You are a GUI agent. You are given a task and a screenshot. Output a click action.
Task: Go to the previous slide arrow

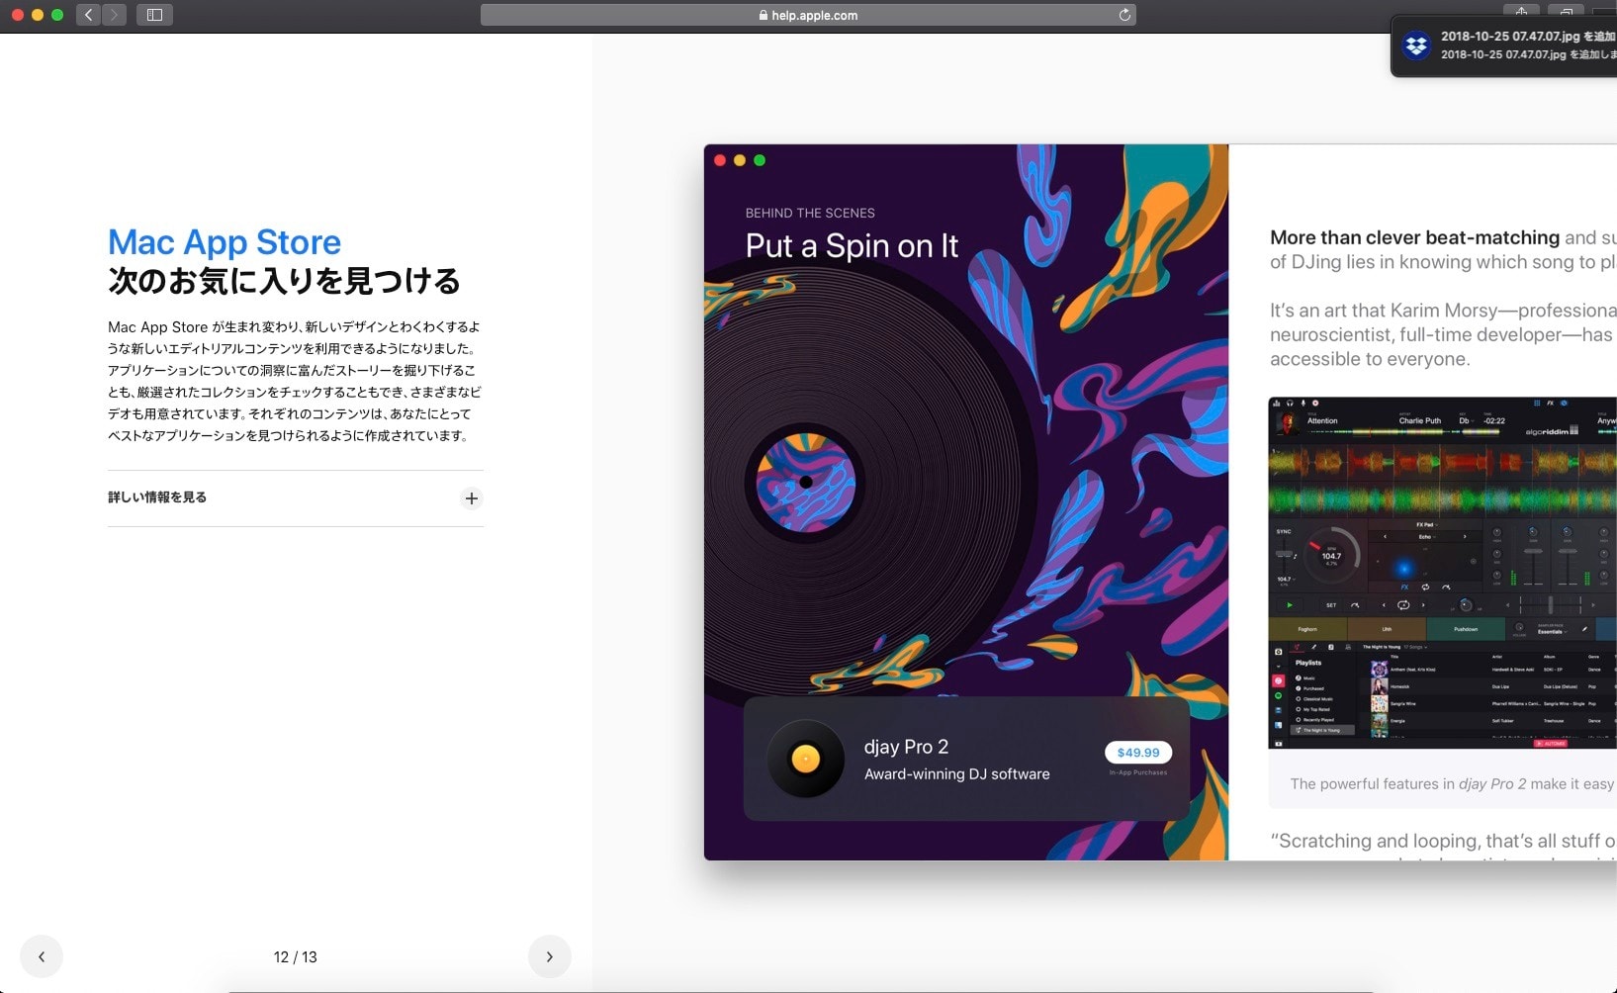click(x=42, y=956)
